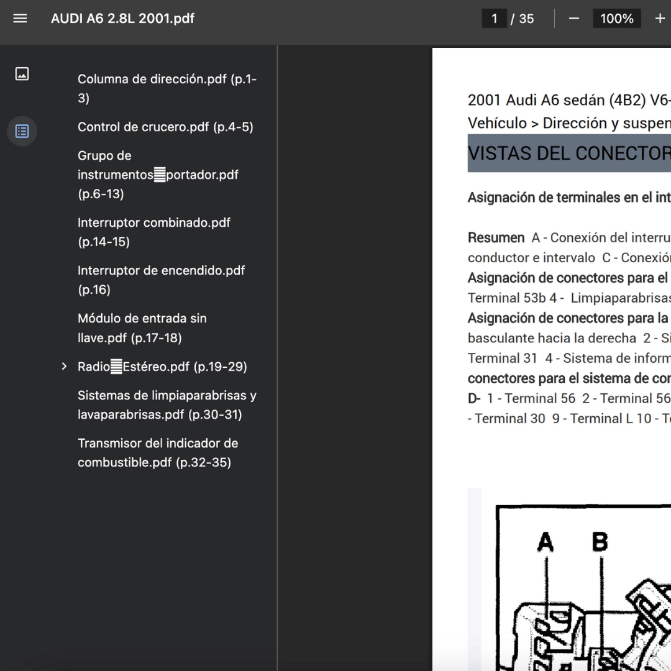Open Columna de dirección.pdf bookmark

point(167,89)
